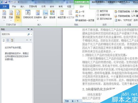This screenshot has width=138, height=103.
Task: Switch to Review (审阅) tab
Action: [x=60, y=6]
